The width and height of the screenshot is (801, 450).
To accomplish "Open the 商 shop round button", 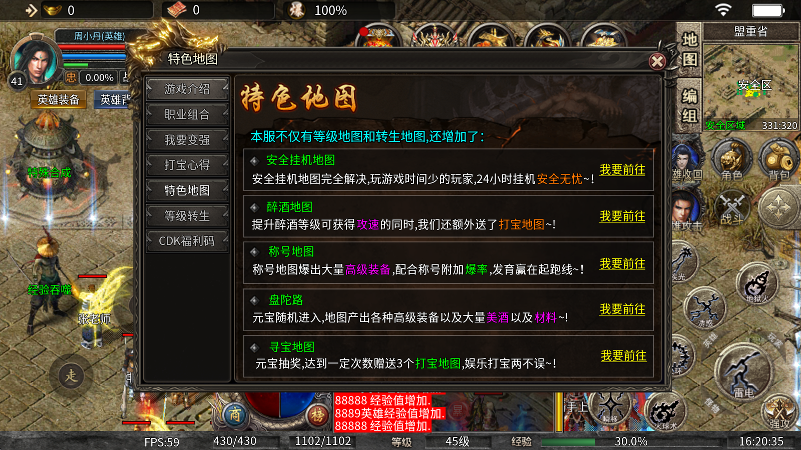I will pyautogui.click(x=235, y=414).
